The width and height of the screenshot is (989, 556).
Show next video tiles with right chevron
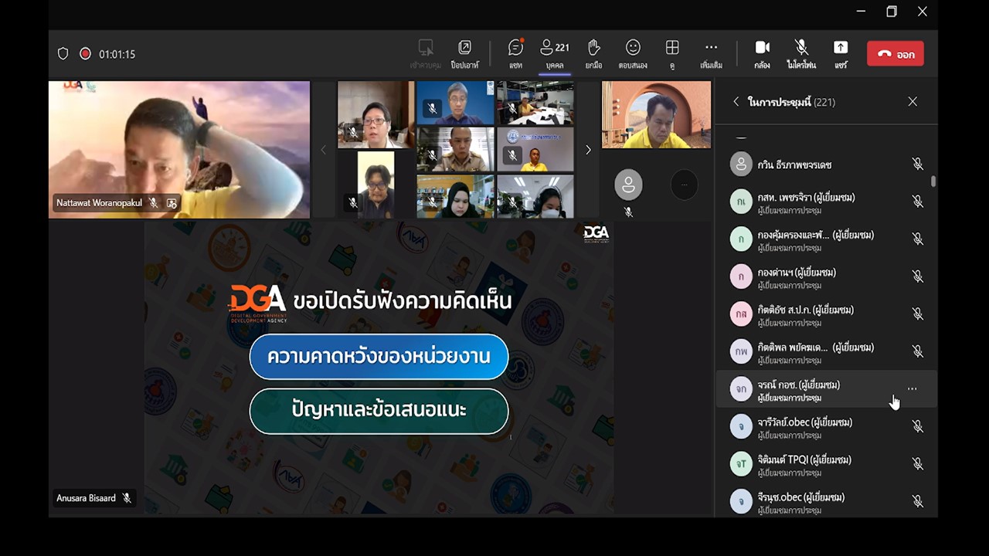click(588, 150)
